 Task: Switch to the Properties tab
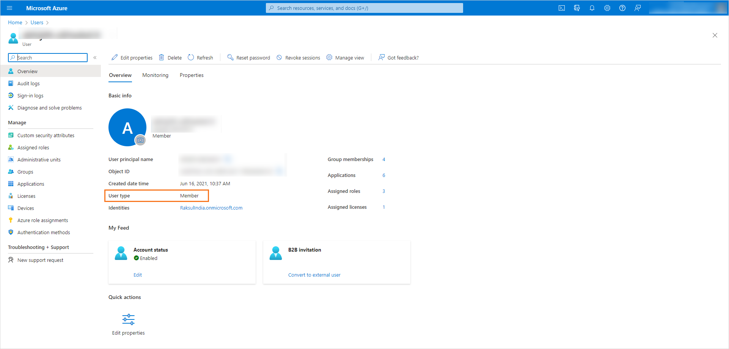pos(192,75)
